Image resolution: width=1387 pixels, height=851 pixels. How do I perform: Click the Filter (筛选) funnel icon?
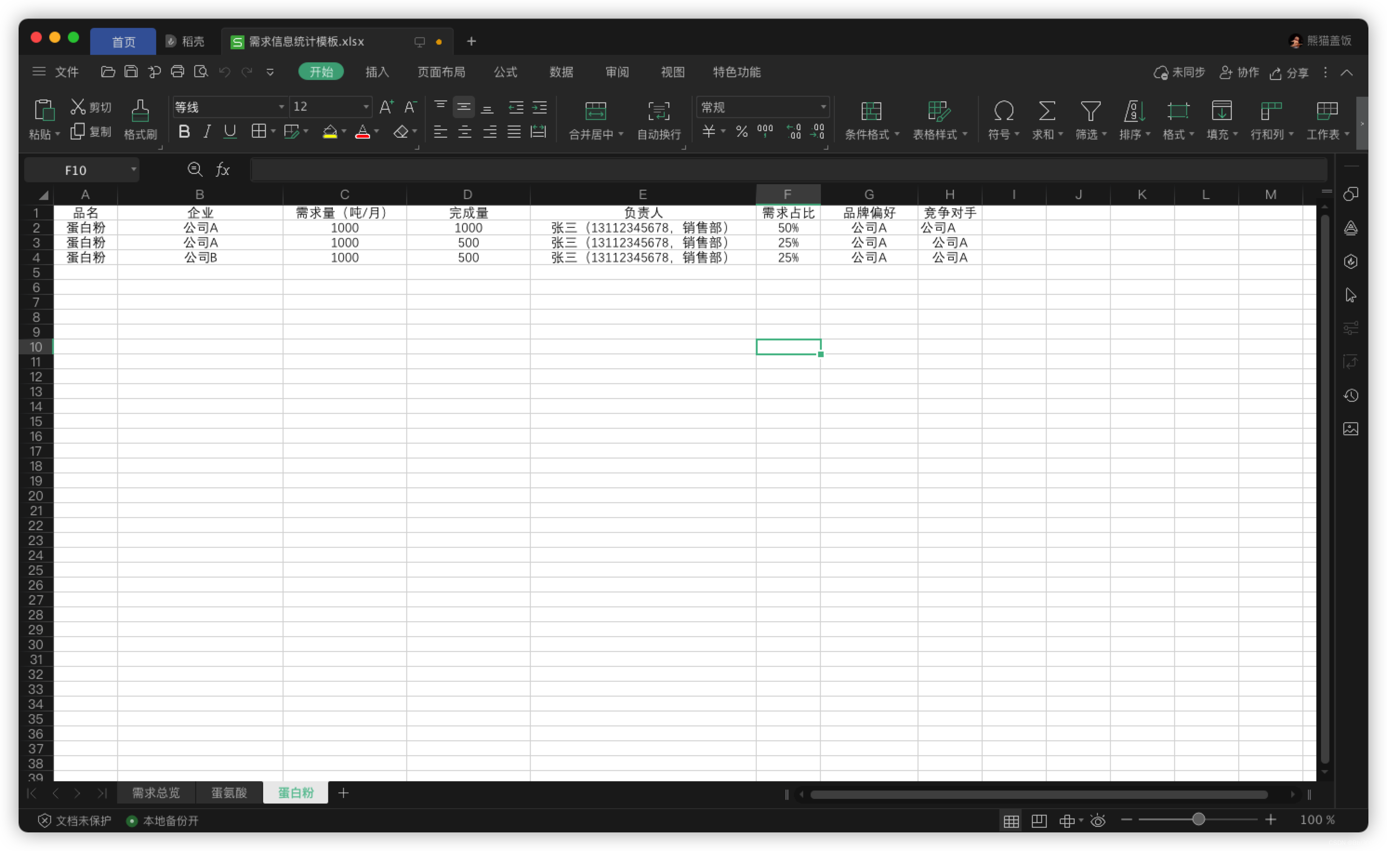[1090, 112]
